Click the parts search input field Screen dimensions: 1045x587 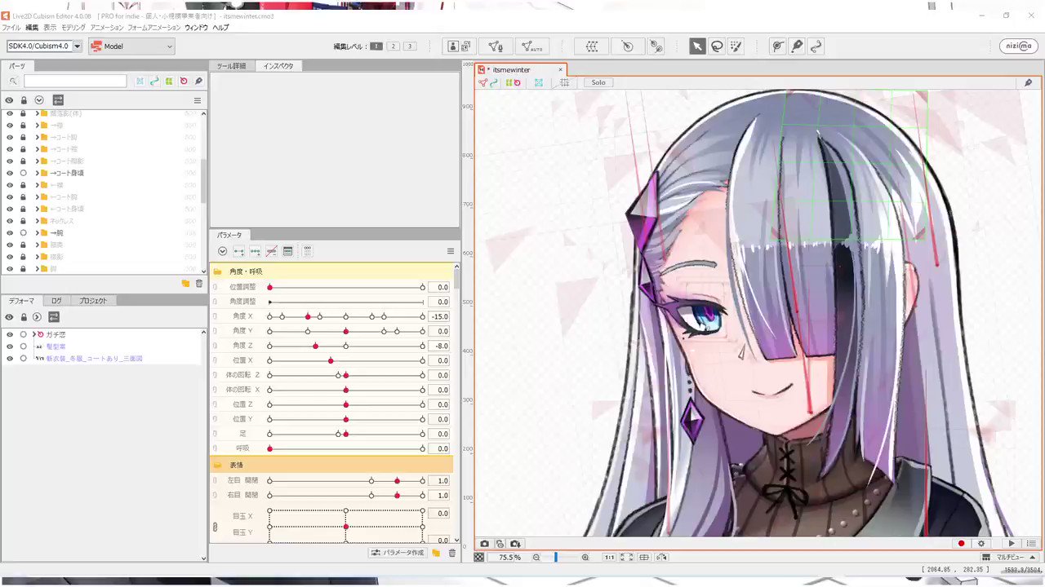click(75, 82)
